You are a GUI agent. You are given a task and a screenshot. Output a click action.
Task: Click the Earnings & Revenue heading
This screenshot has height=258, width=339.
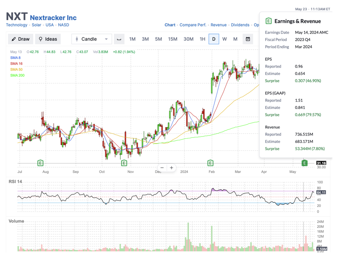click(x=298, y=21)
